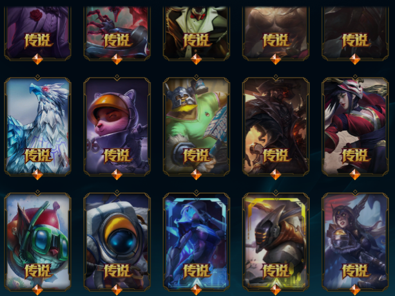Choose the green-shirt Olaf skin card
This screenshot has height=296, width=395.
tap(197, 125)
